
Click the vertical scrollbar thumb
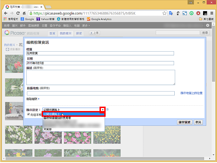[213, 54]
